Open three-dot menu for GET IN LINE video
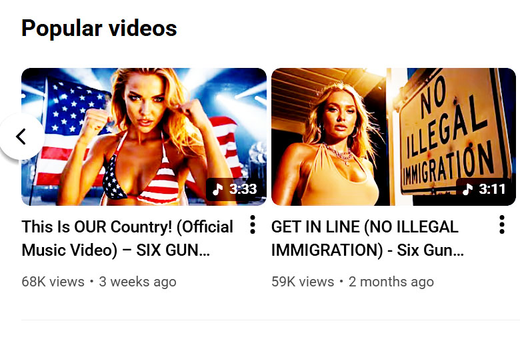 pos(502,224)
